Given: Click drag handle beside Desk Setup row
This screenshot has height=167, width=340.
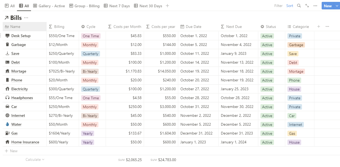Looking at the screenshot, I should [x=1, y=36].
